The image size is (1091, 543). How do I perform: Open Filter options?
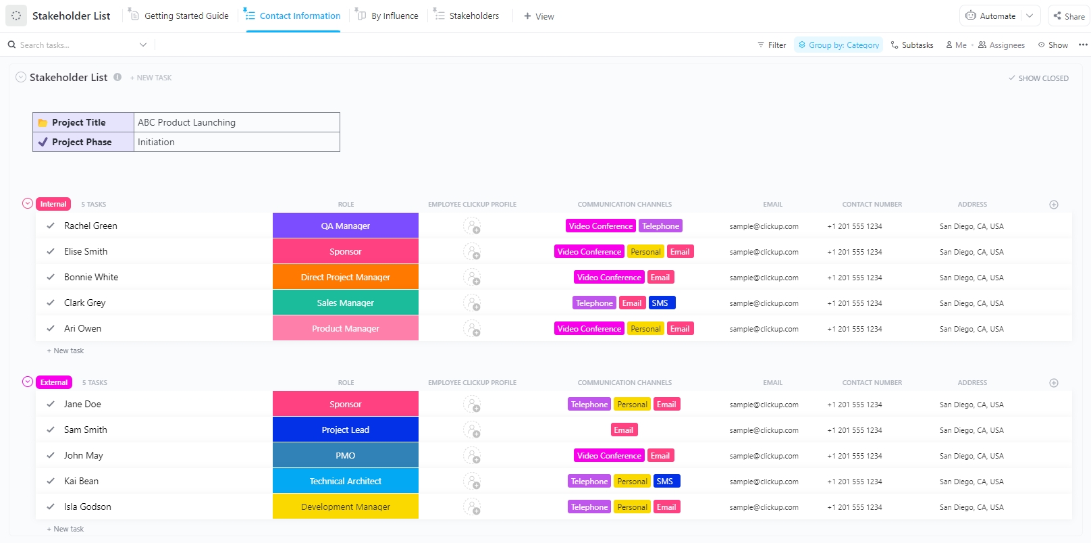coord(772,45)
